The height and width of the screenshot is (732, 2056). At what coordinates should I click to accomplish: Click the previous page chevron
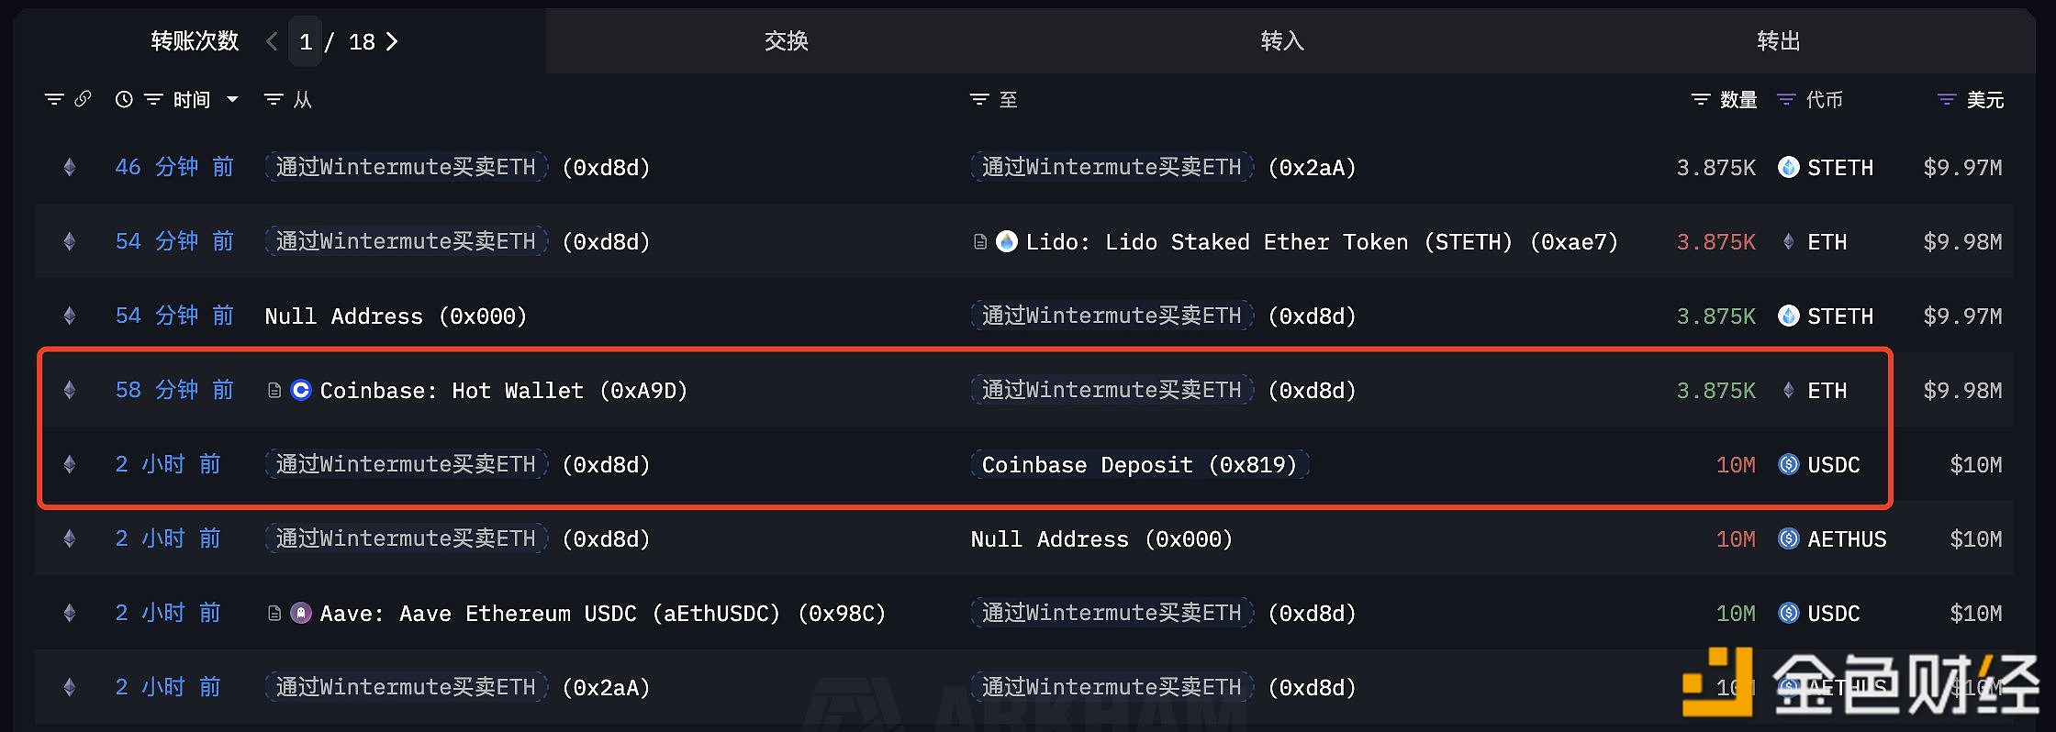click(x=271, y=41)
